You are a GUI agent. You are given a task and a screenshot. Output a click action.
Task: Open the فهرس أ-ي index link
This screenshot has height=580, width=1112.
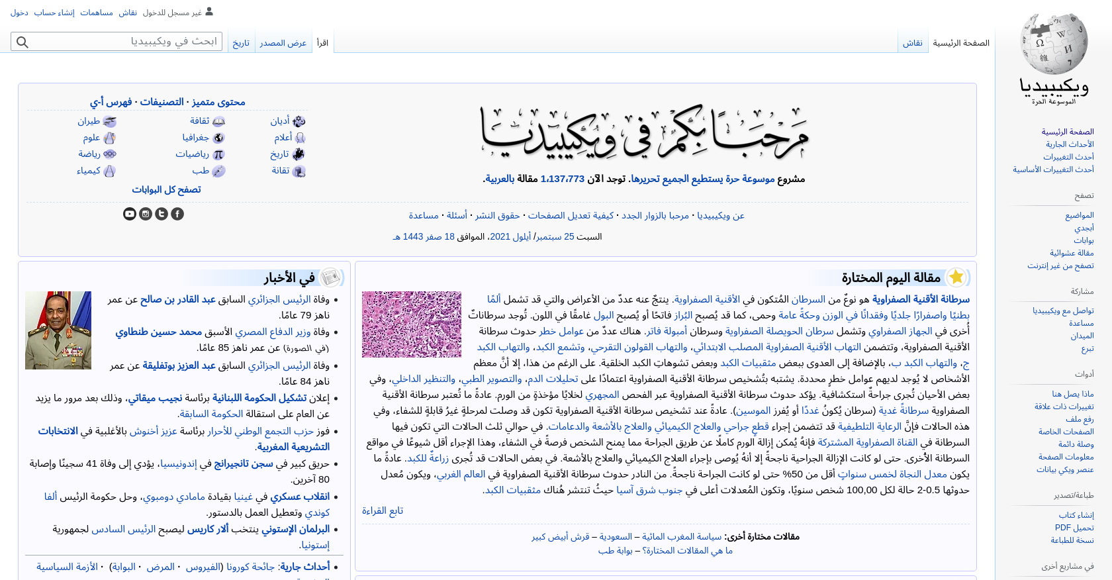[111, 102]
